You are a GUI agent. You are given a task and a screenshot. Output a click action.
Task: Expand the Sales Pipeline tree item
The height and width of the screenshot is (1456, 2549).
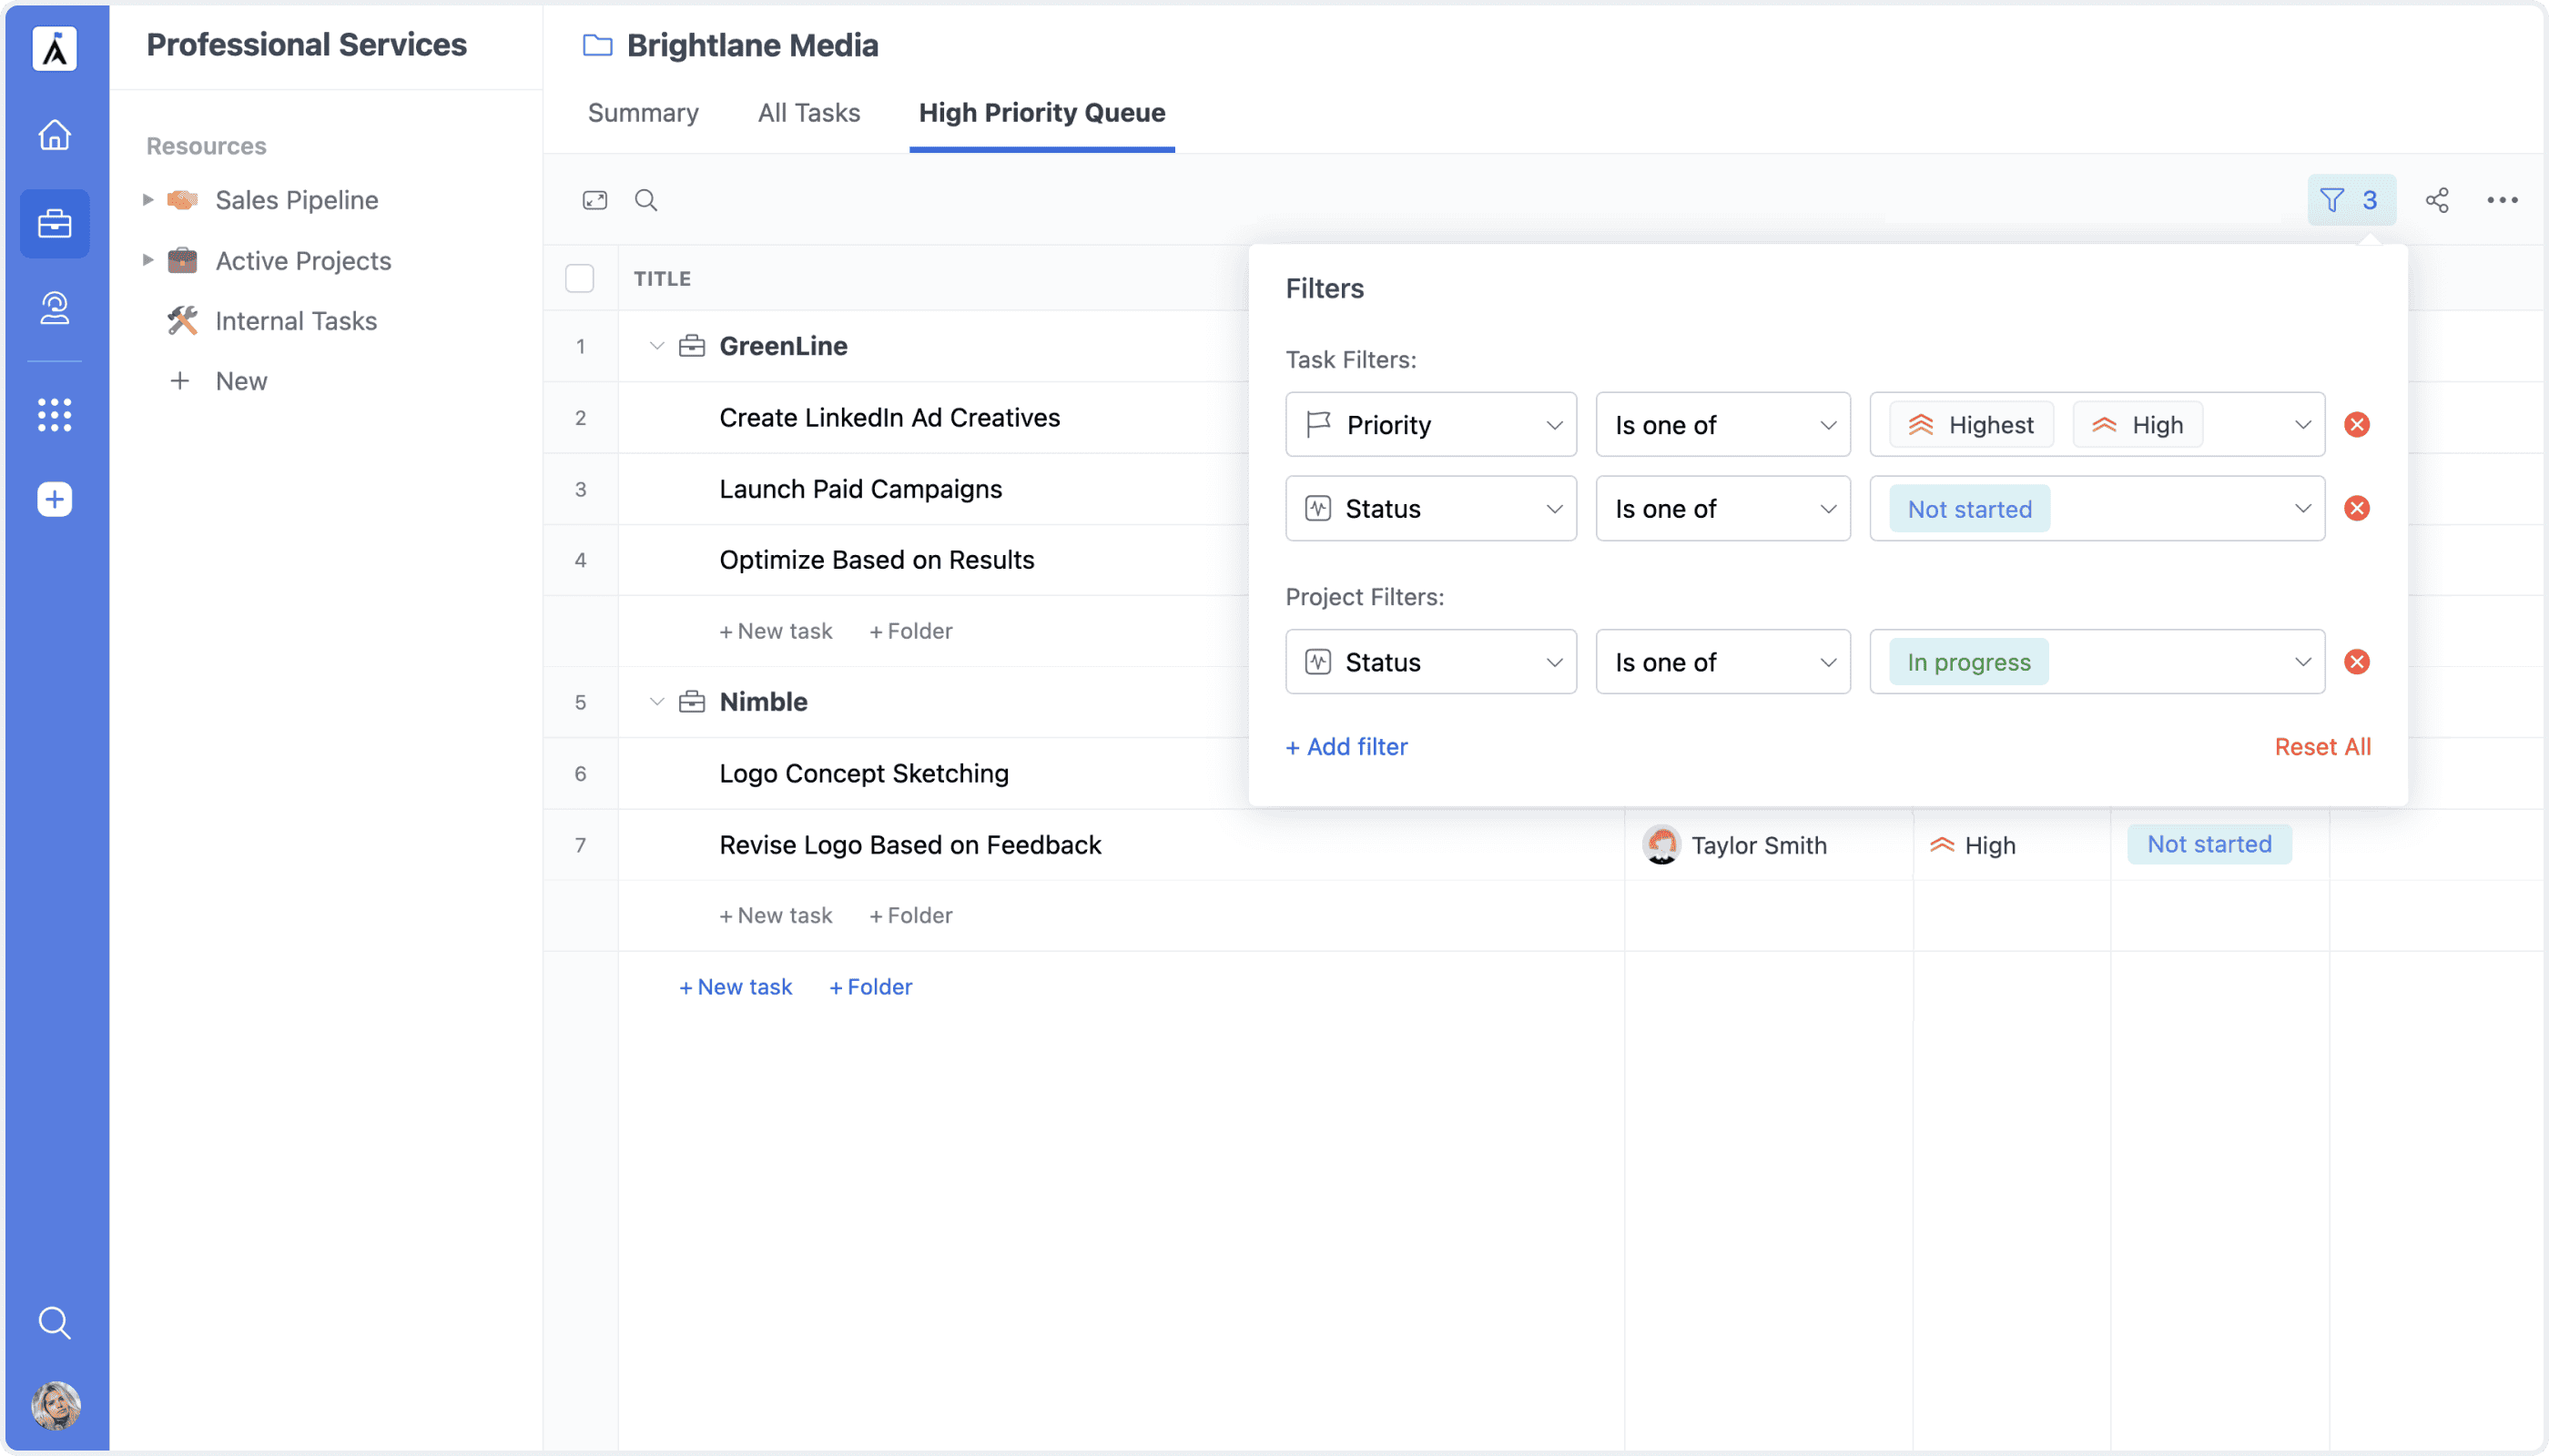point(147,200)
